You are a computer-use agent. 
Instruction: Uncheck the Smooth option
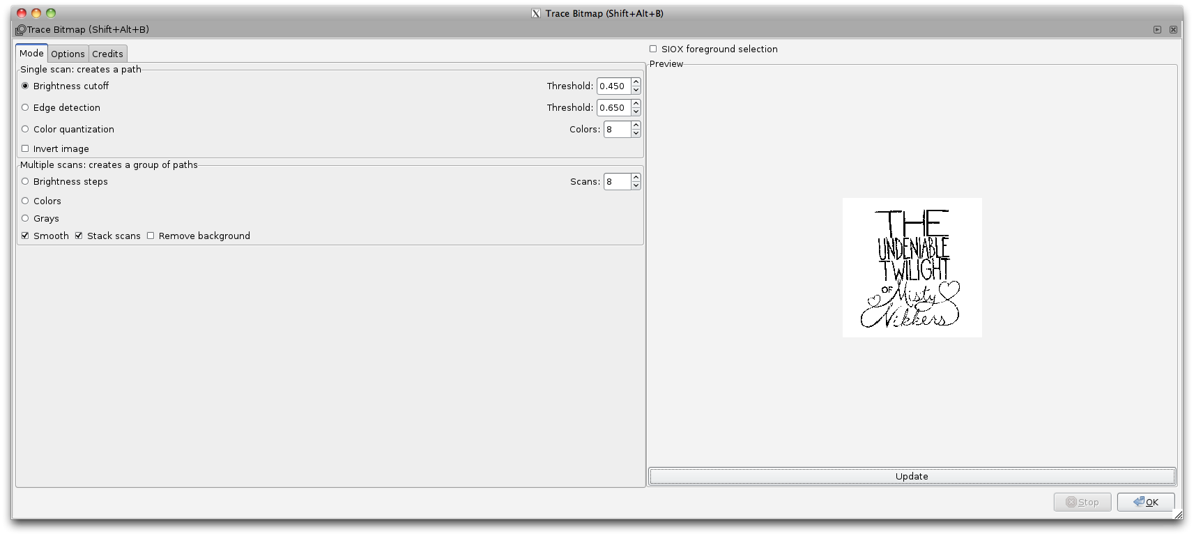[x=25, y=236]
